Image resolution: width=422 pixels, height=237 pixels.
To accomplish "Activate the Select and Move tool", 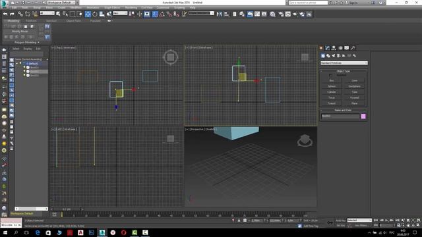I will point(88,14).
